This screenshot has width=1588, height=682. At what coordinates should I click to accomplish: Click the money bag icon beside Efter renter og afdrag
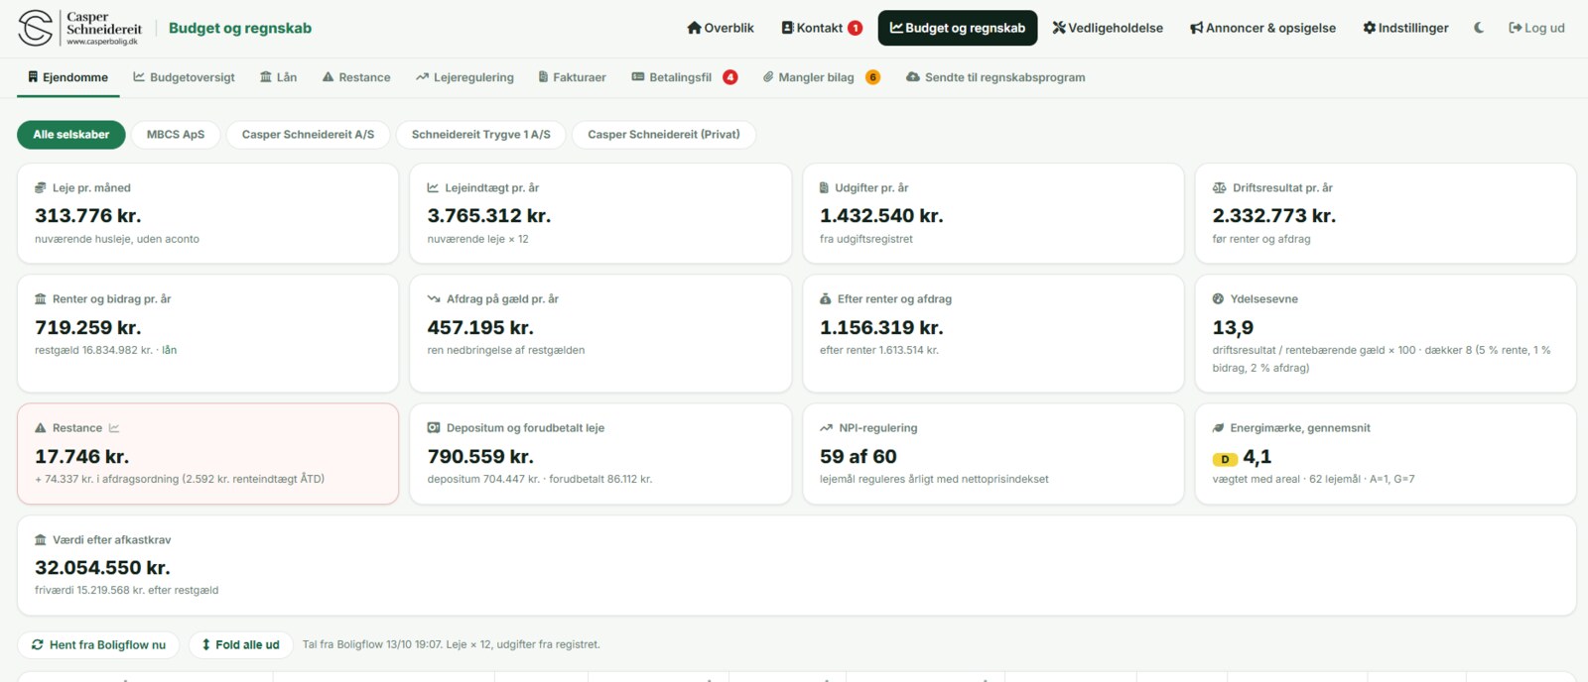826,298
